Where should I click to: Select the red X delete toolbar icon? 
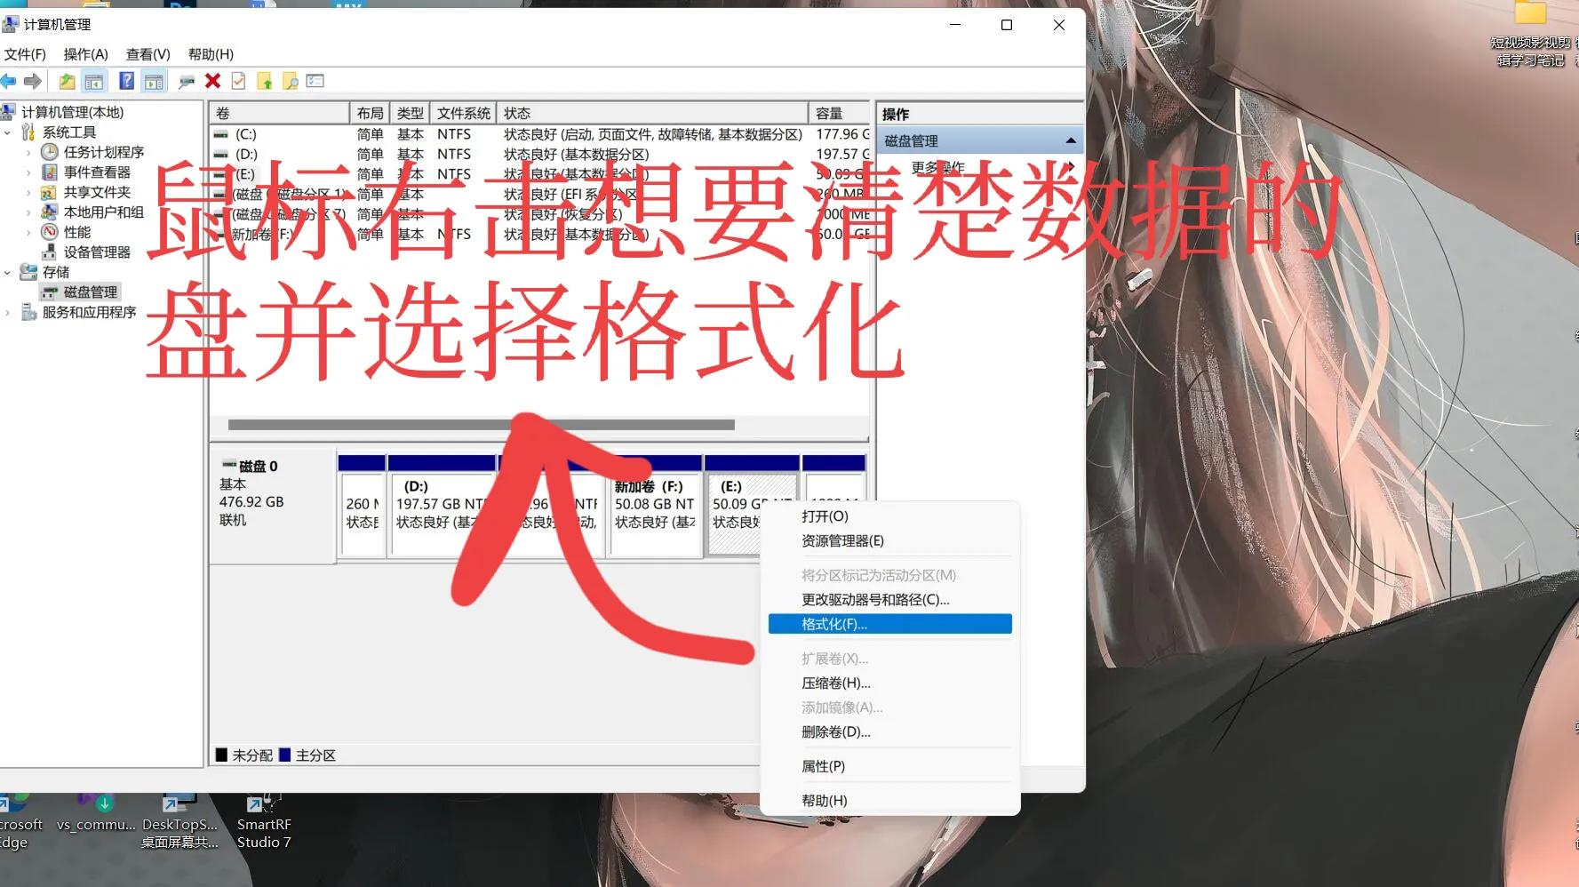click(211, 81)
